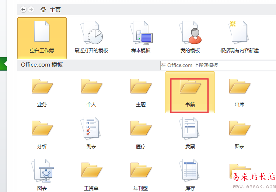
Task: Click the back navigation arrow
Action: point(23,9)
